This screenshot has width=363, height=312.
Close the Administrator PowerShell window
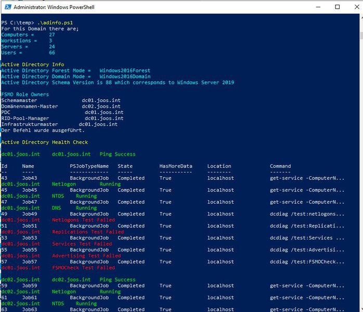coord(357,7)
